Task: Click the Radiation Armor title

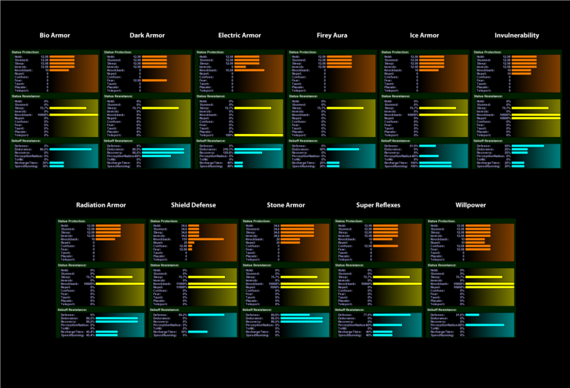Action: coord(101,205)
